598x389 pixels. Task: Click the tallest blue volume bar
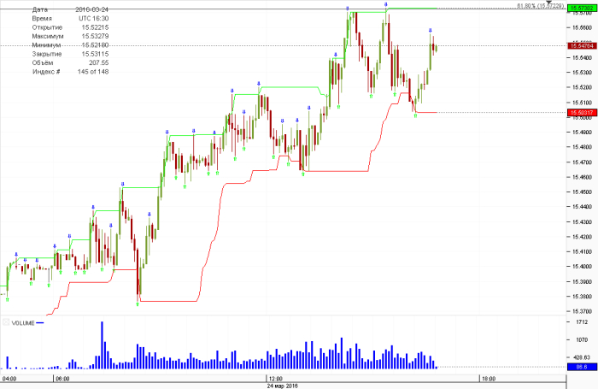click(x=102, y=345)
